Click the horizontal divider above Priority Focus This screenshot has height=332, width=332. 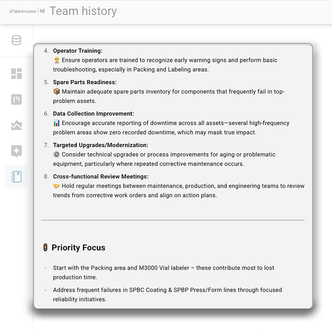coord(173,220)
